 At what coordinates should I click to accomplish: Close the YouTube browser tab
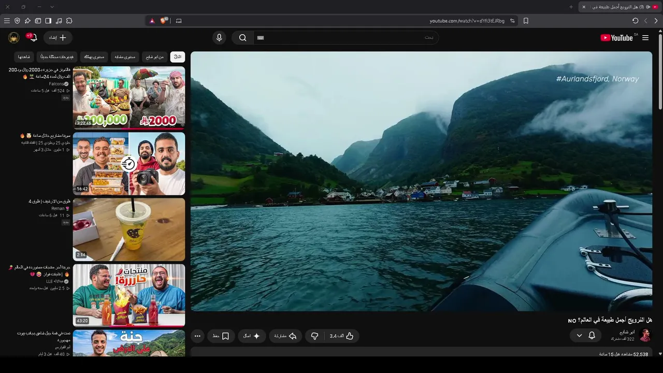pos(584,7)
